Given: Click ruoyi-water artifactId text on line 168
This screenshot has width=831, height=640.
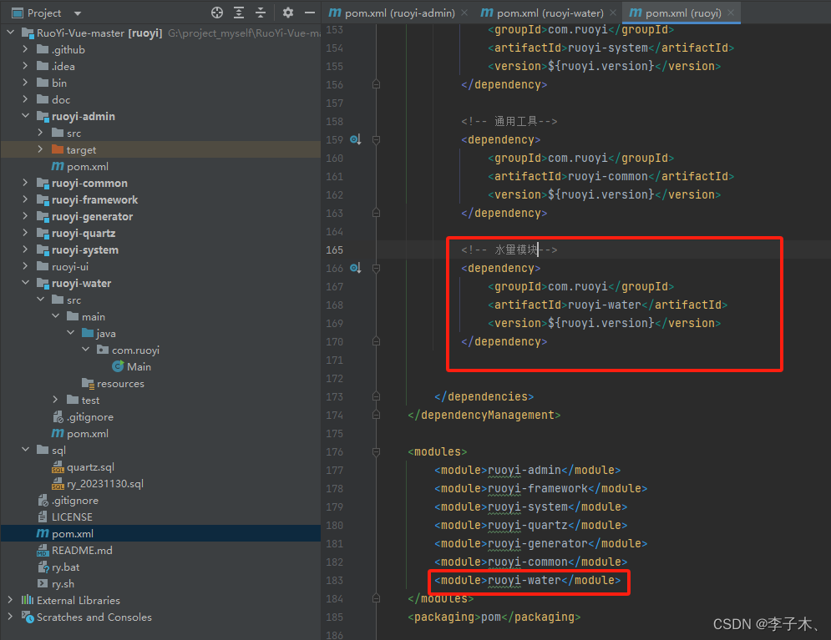Looking at the screenshot, I should pos(604,305).
